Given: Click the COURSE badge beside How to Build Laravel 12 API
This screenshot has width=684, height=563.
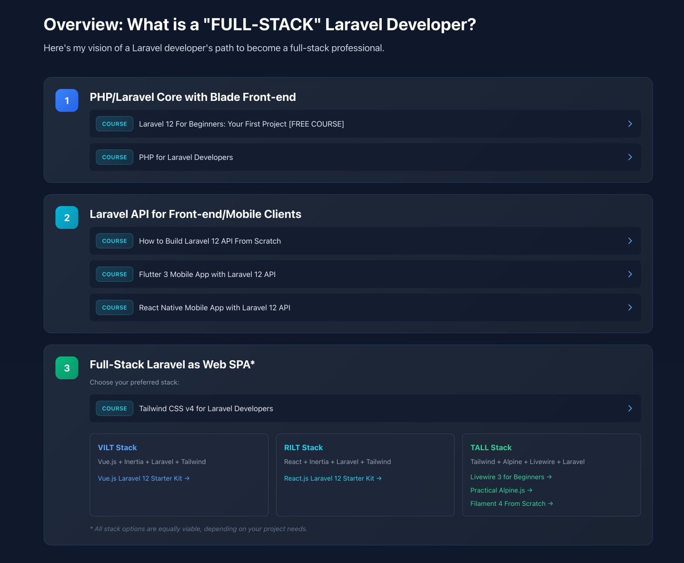Looking at the screenshot, I should [114, 240].
